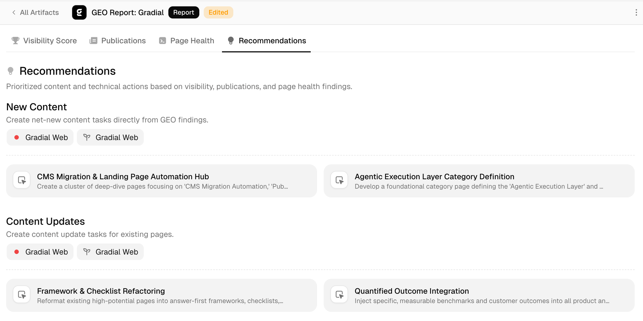Toggle the red-dot Gradial Web filter under New Content

pos(40,137)
